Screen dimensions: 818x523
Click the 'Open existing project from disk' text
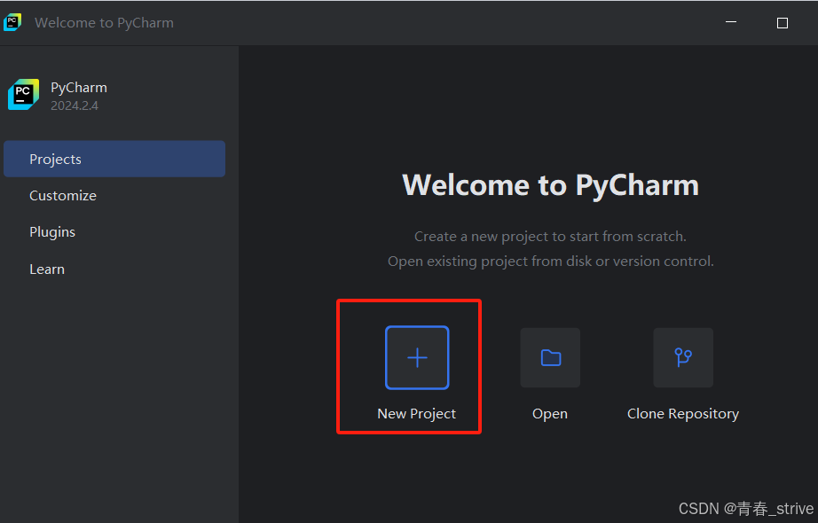550,261
